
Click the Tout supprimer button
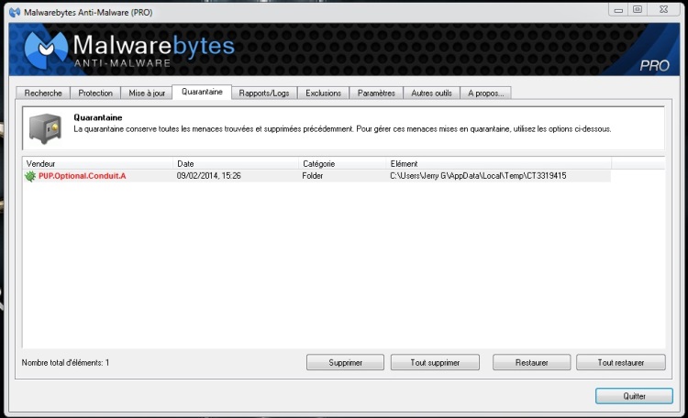pos(435,362)
